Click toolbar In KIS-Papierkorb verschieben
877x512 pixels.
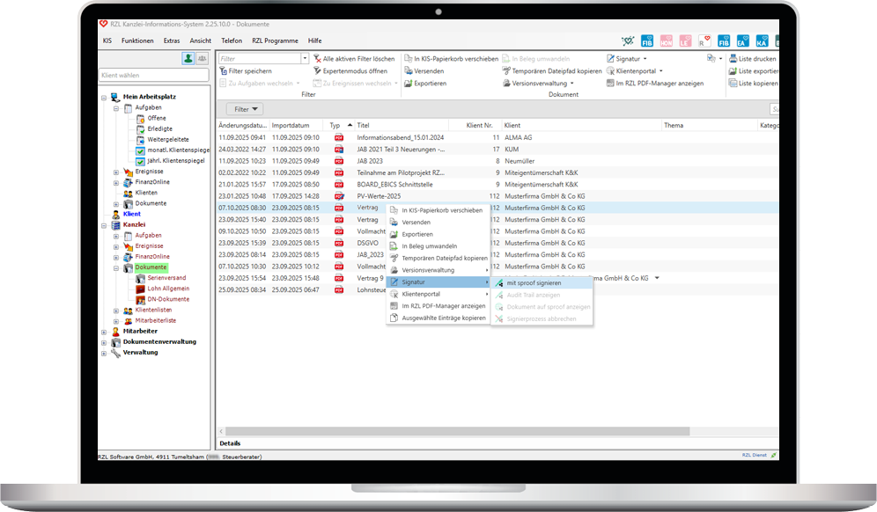(x=451, y=59)
